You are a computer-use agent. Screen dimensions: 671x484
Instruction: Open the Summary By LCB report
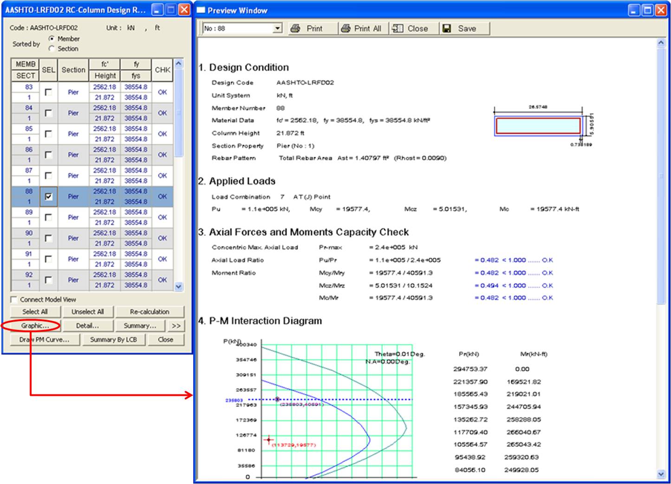[x=113, y=340]
